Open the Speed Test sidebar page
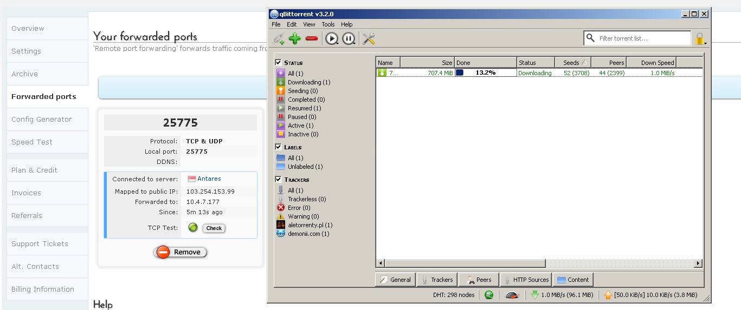The image size is (741, 310). pyautogui.click(x=47, y=142)
